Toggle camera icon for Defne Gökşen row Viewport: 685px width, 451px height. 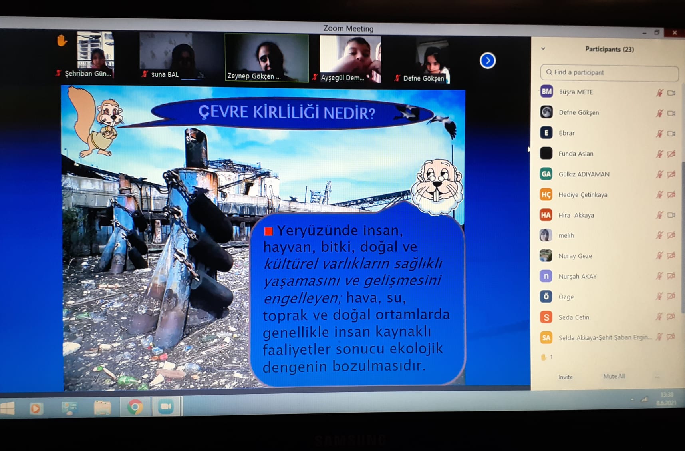pos(671,113)
